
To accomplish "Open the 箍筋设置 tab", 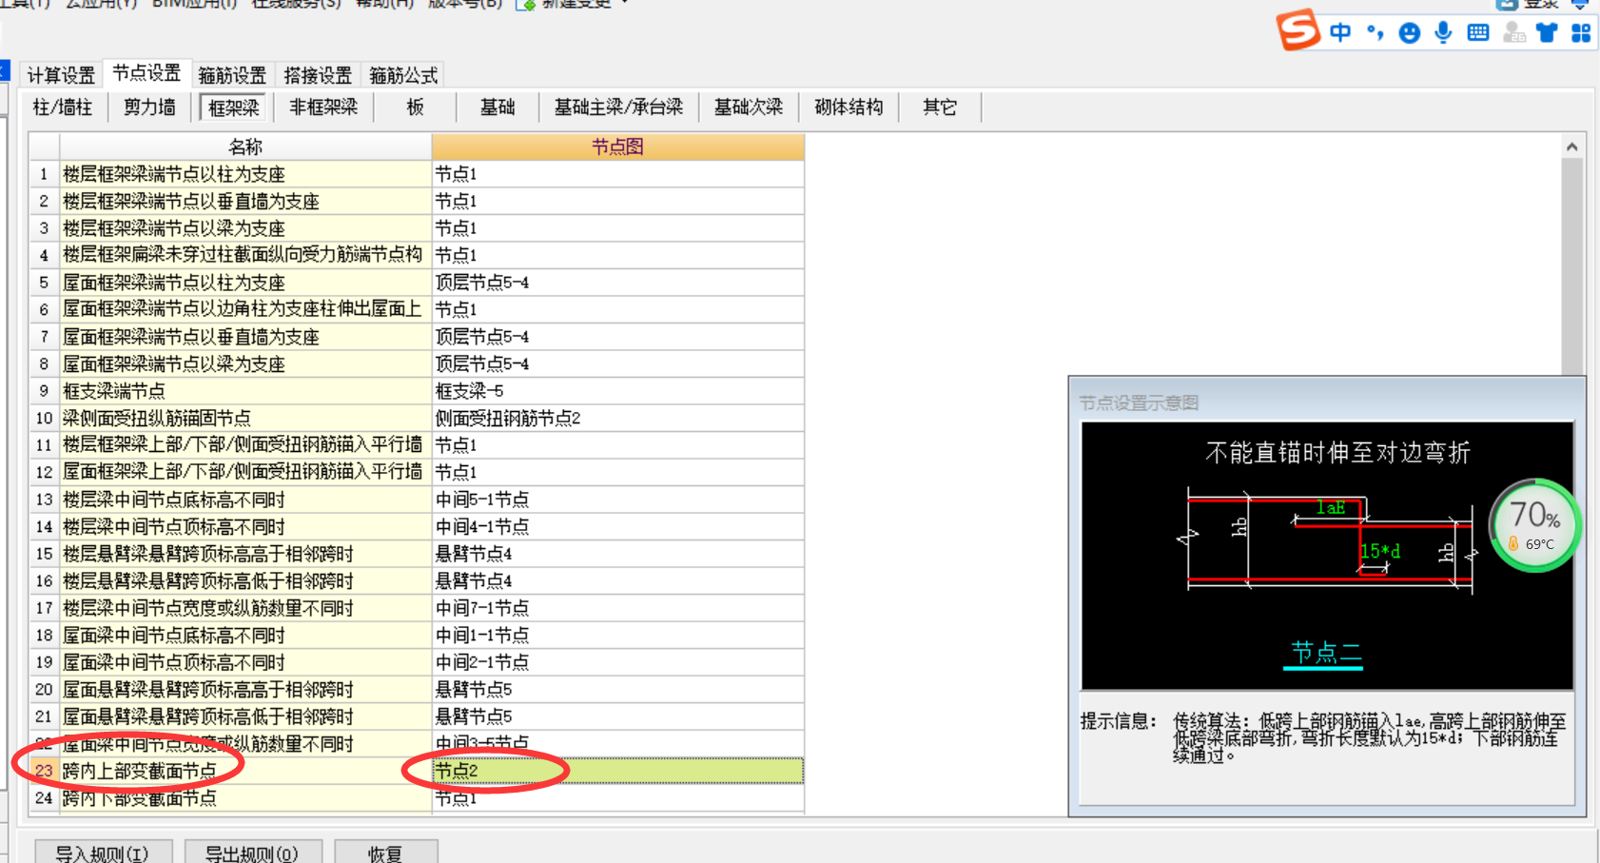I will [x=232, y=75].
